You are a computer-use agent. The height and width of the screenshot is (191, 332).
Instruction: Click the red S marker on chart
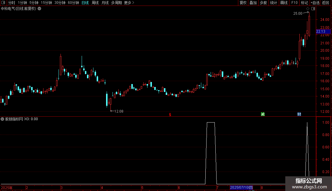170,115
